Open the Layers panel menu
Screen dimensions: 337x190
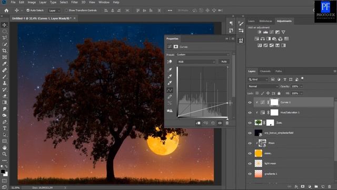(x=335, y=71)
